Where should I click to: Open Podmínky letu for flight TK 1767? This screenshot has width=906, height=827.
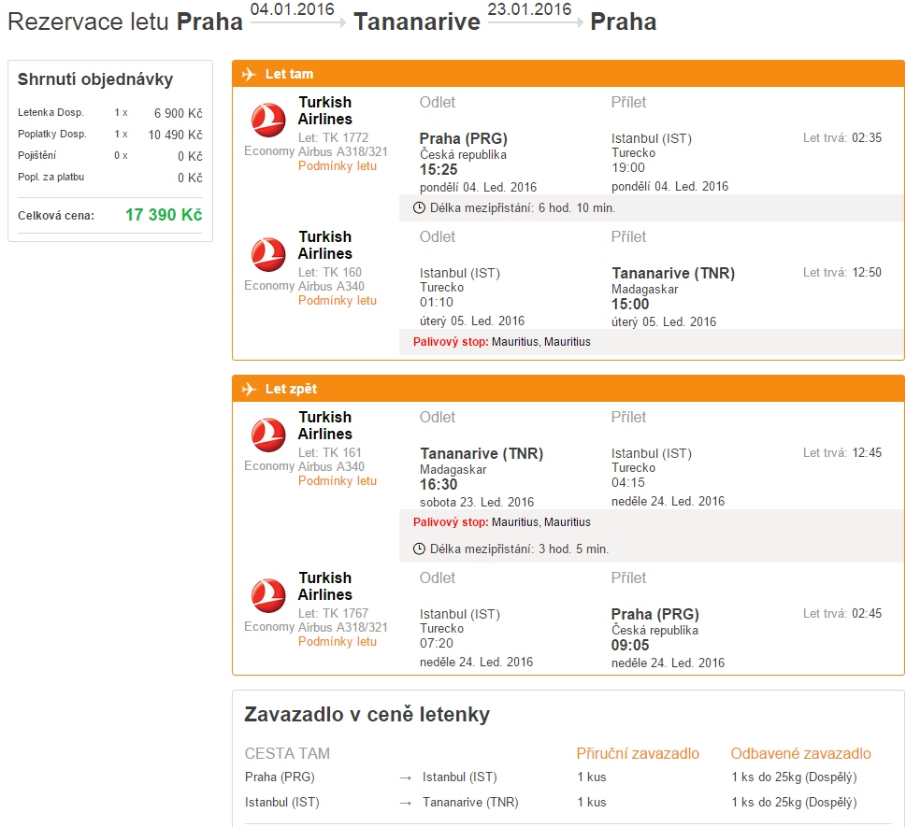click(338, 642)
